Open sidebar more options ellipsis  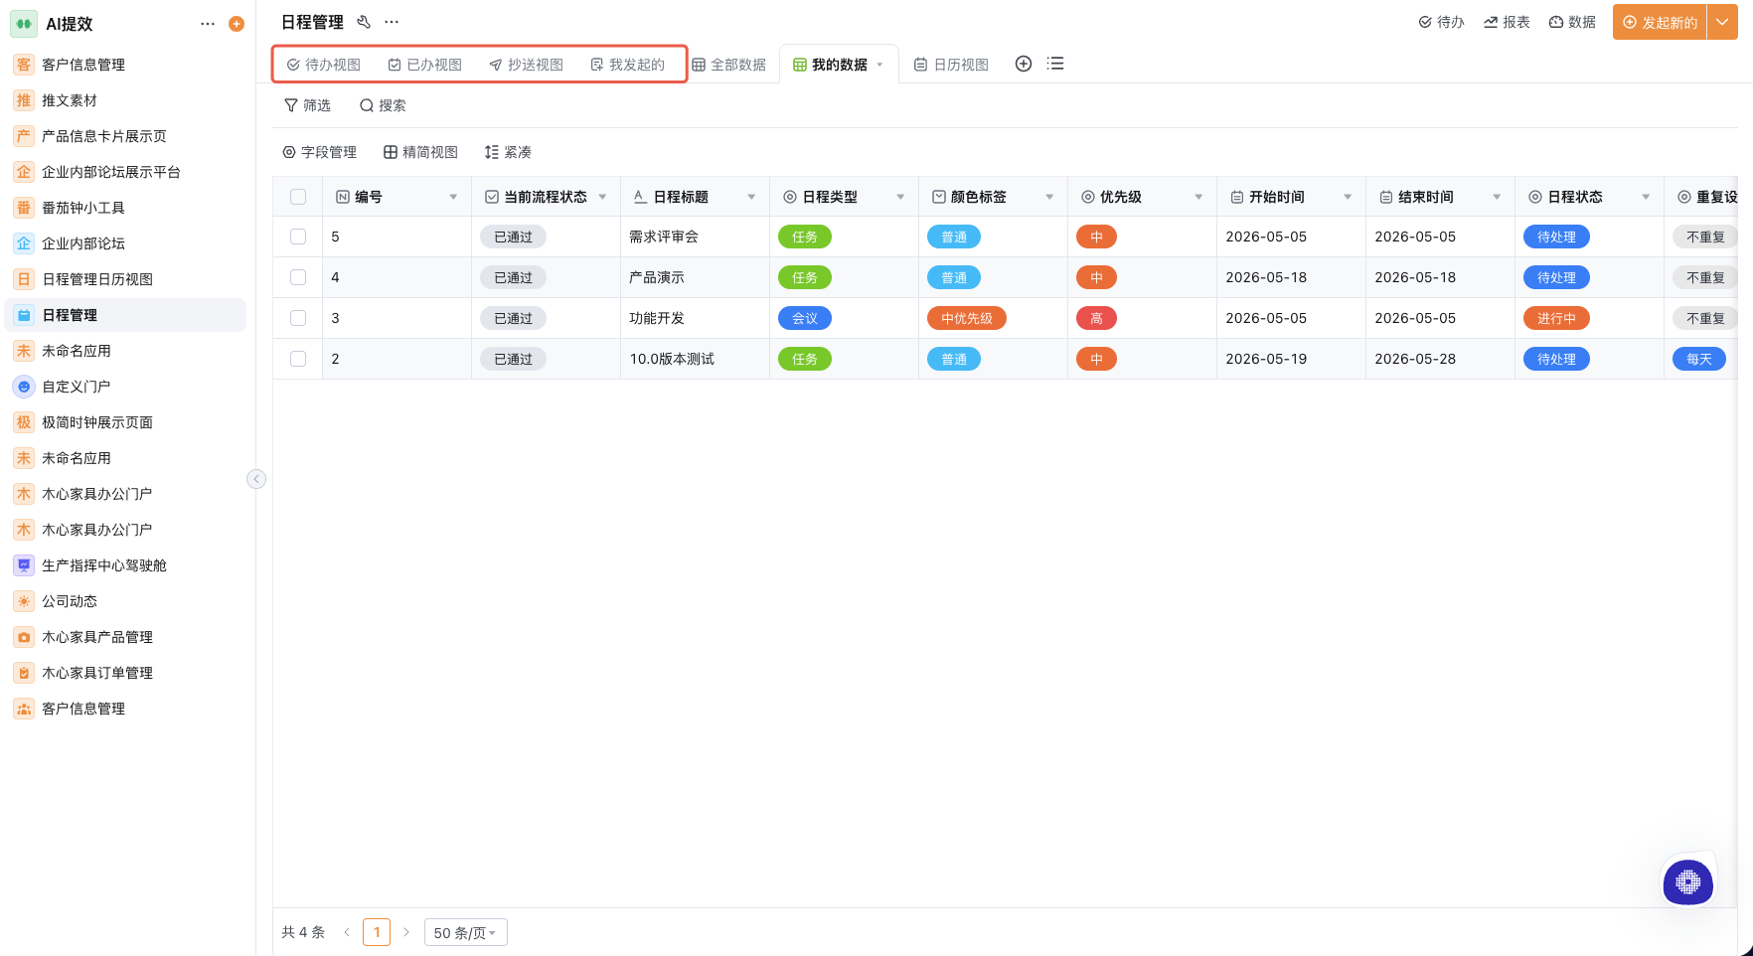click(208, 24)
